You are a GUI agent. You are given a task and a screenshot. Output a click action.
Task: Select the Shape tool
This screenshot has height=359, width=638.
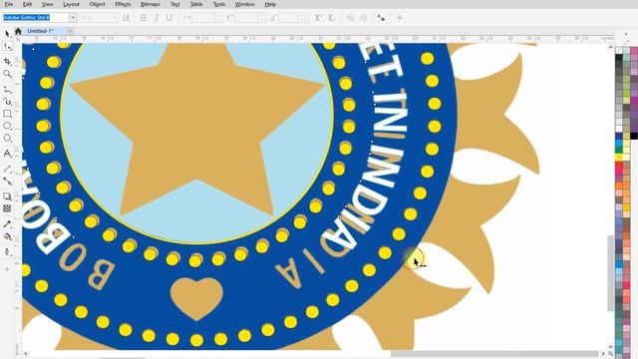pos(7,47)
